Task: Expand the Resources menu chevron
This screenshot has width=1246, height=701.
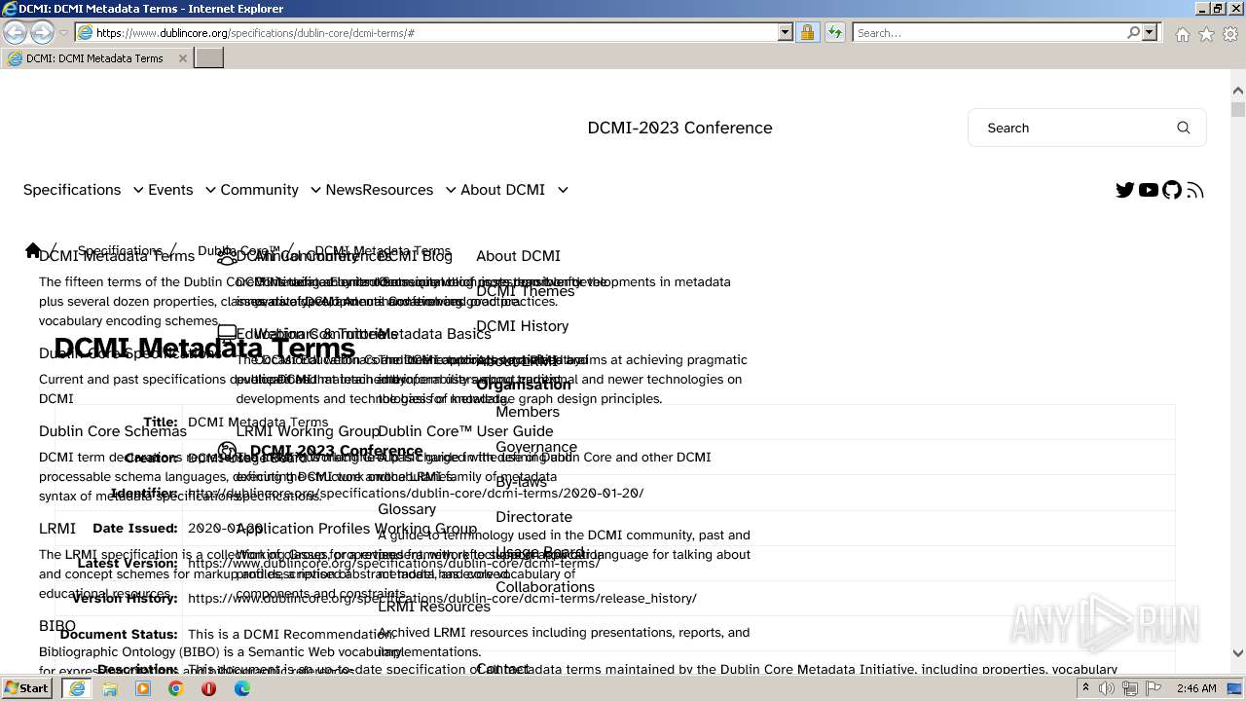Action: coord(451,190)
